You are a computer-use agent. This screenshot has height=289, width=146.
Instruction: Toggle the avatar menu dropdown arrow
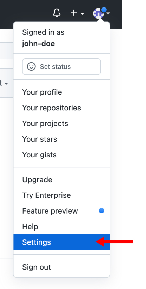pyautogui.click(x=108, y=13)
